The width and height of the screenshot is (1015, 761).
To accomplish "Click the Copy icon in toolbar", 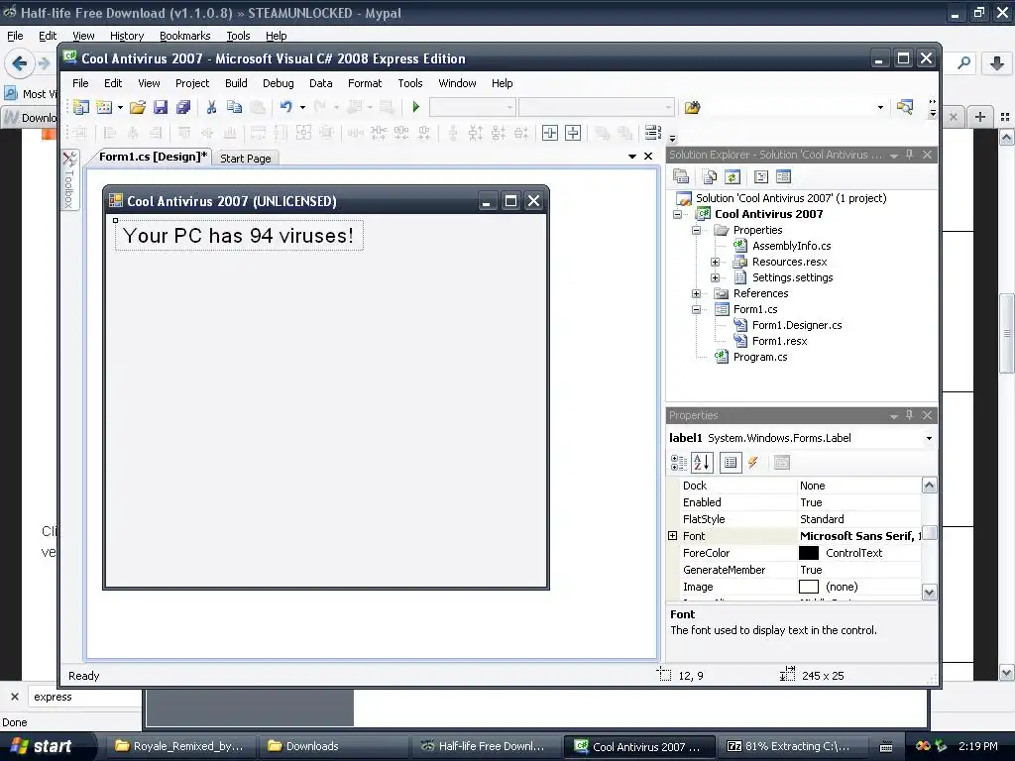I will (234, 107).
